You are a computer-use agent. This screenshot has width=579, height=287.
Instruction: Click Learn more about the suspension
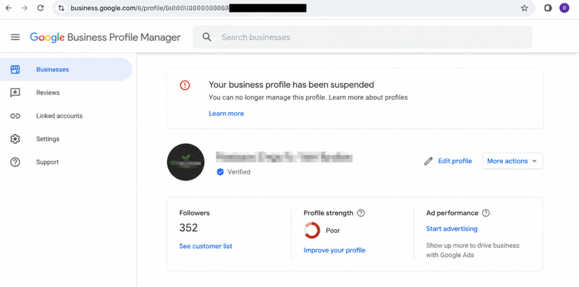[226, 114]
